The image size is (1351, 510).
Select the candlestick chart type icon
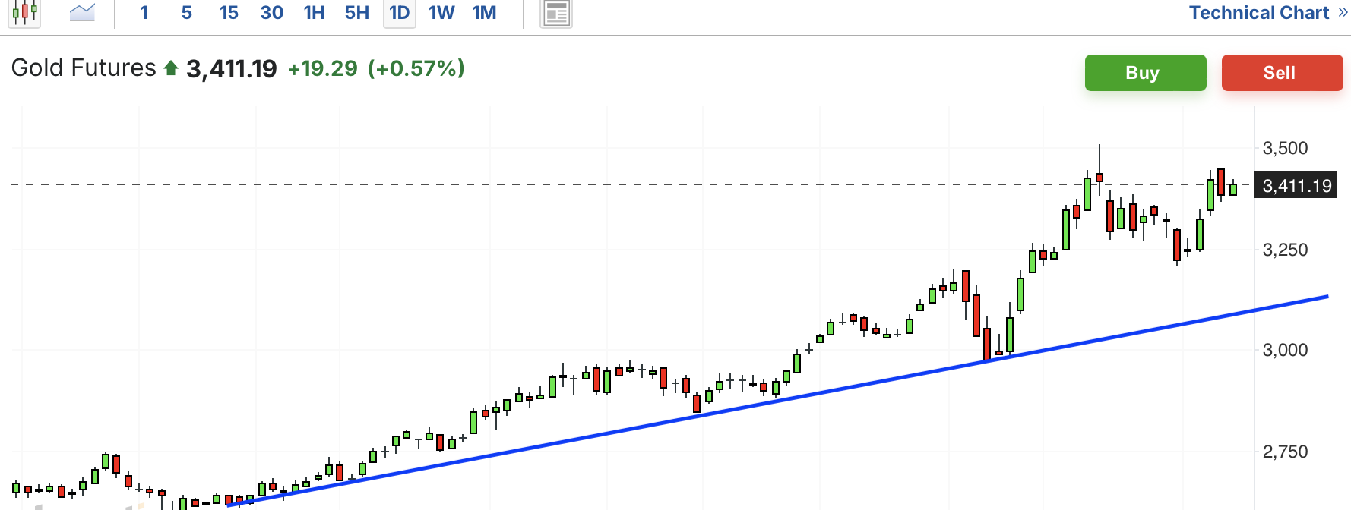point(25,12)
